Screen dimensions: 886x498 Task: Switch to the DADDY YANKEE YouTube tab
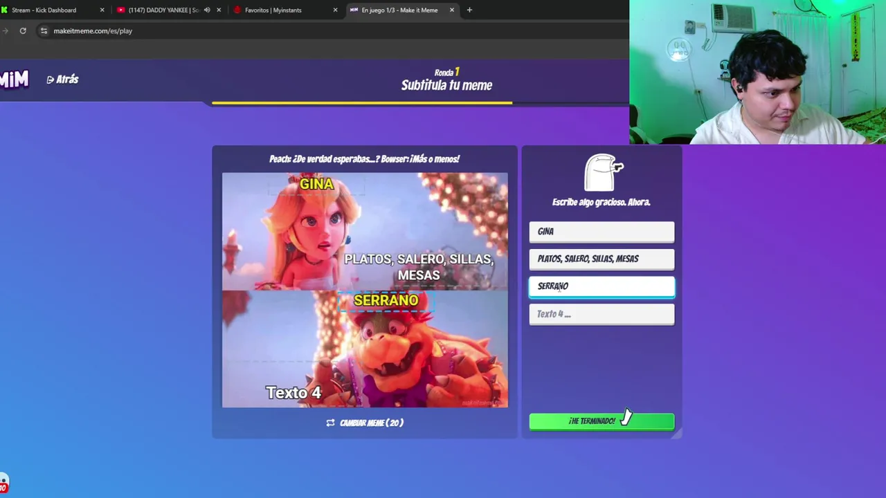pos(163,10)
